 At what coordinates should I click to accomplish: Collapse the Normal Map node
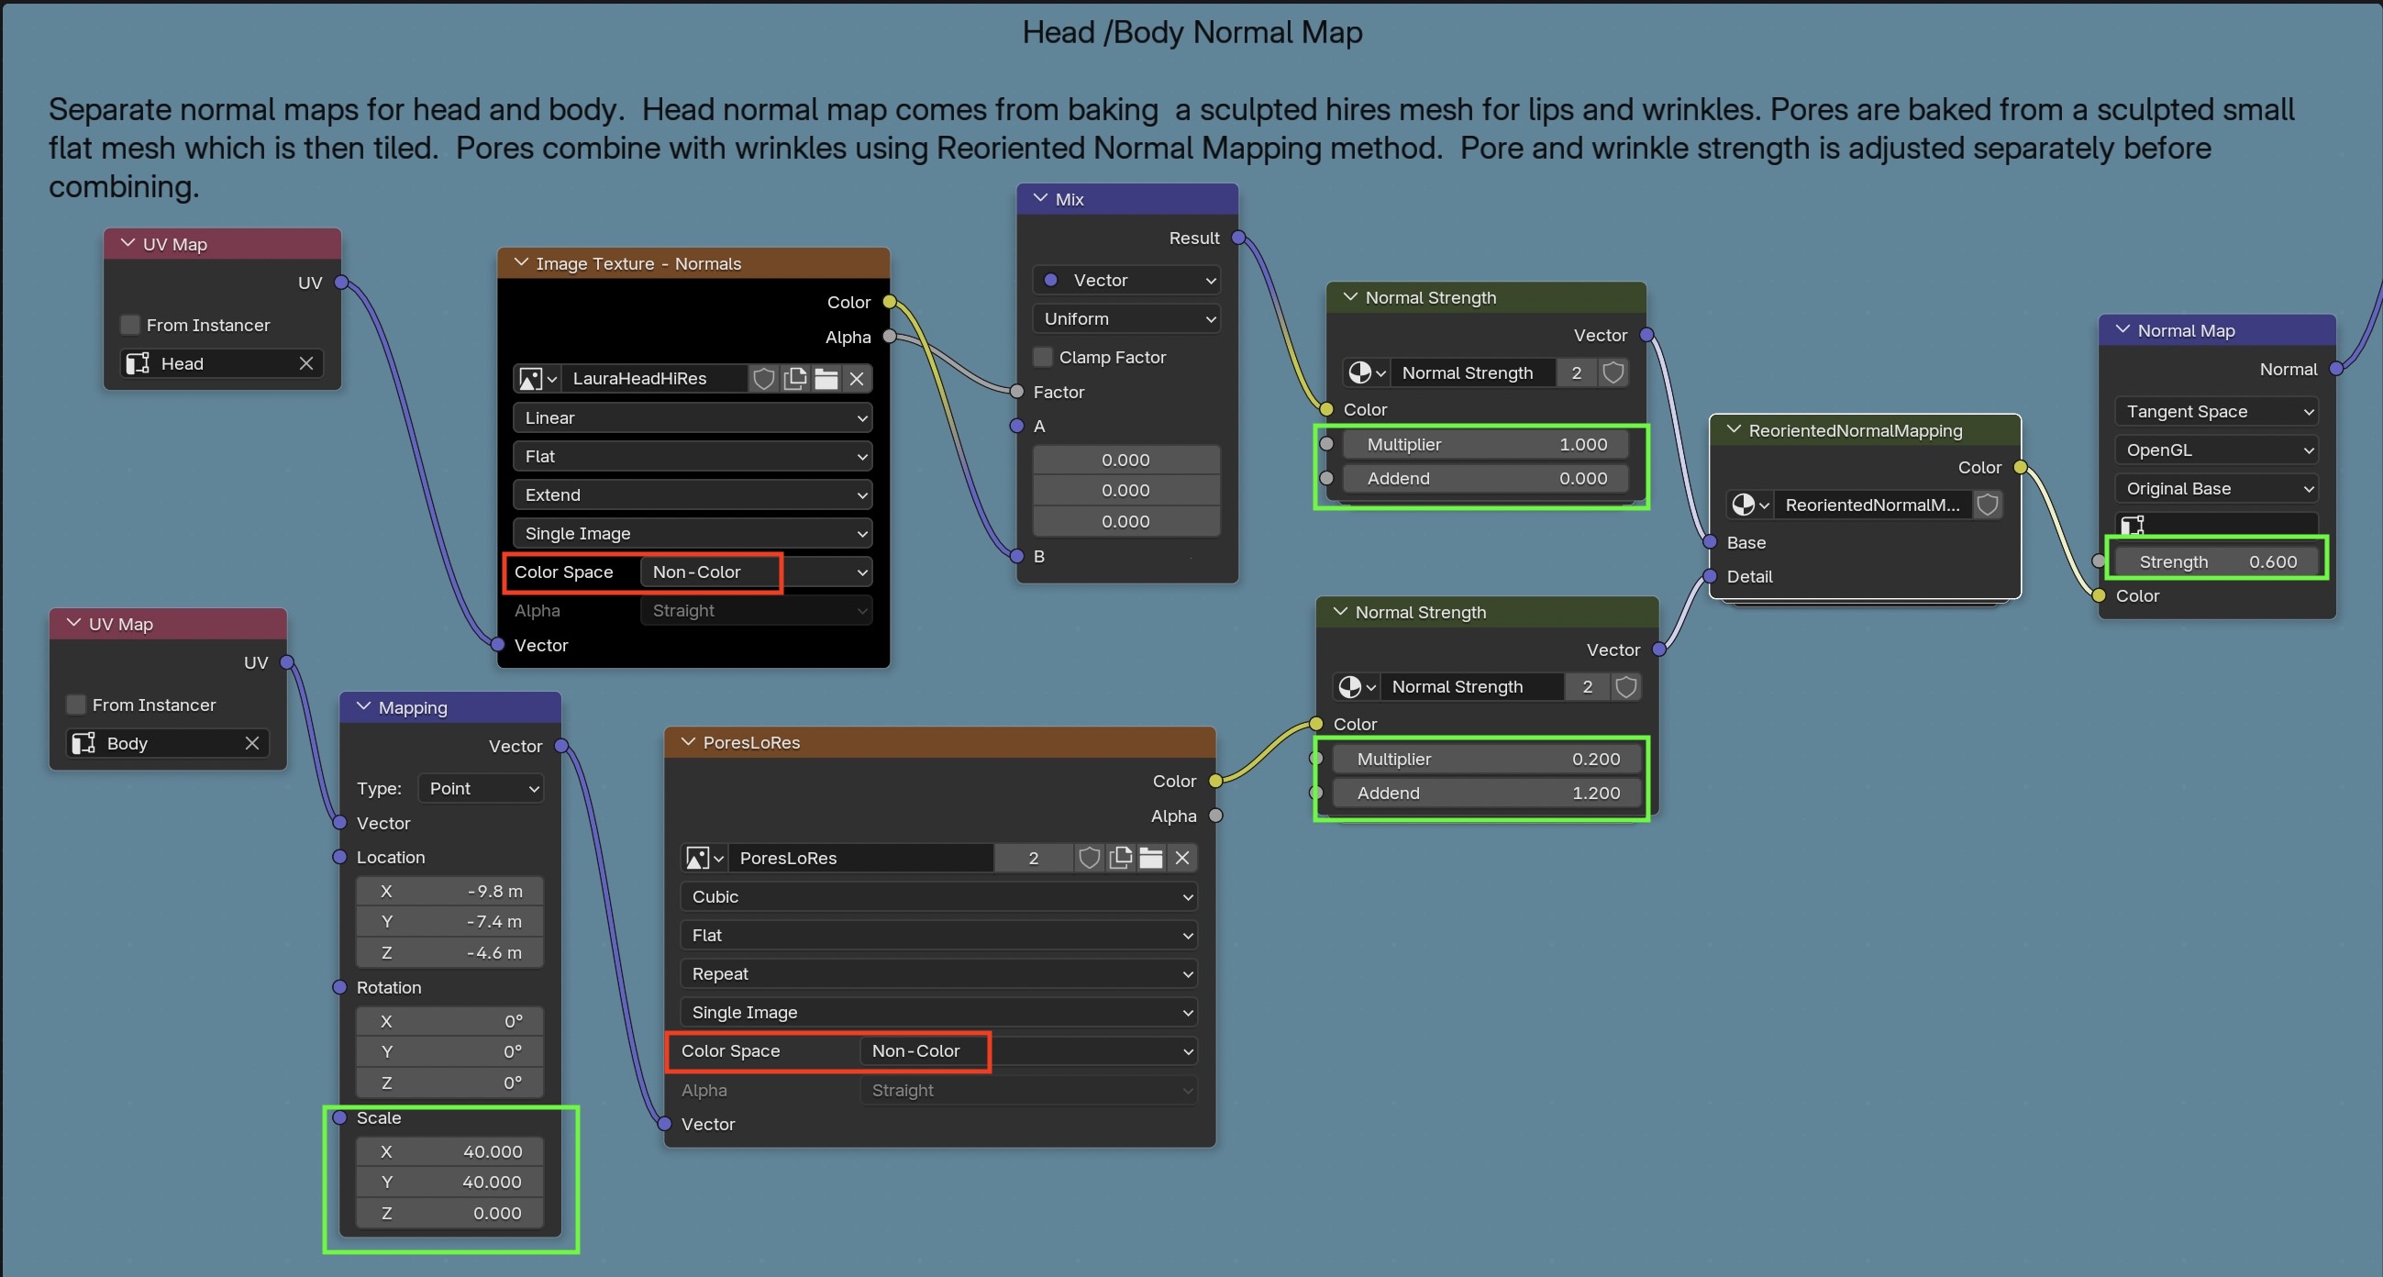pyautogui.click(x=2123, y=330)
